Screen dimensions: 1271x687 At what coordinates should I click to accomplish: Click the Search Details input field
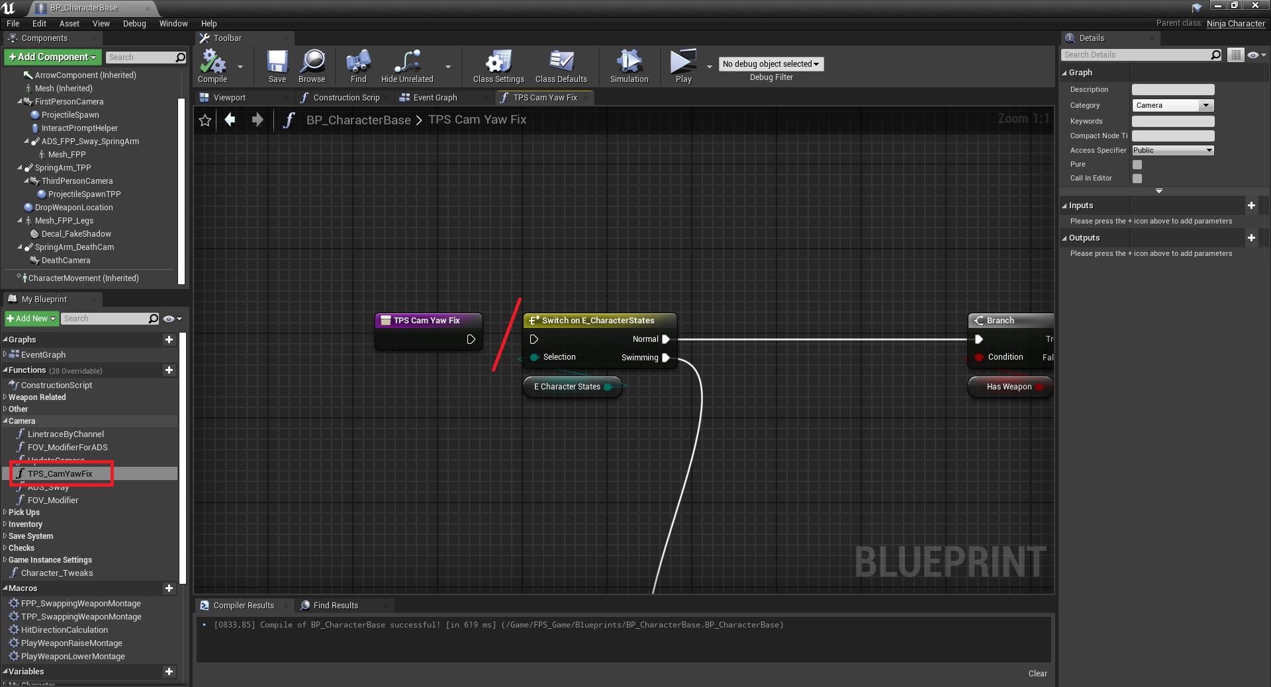pyautogui.click(x=1137, y=55)
